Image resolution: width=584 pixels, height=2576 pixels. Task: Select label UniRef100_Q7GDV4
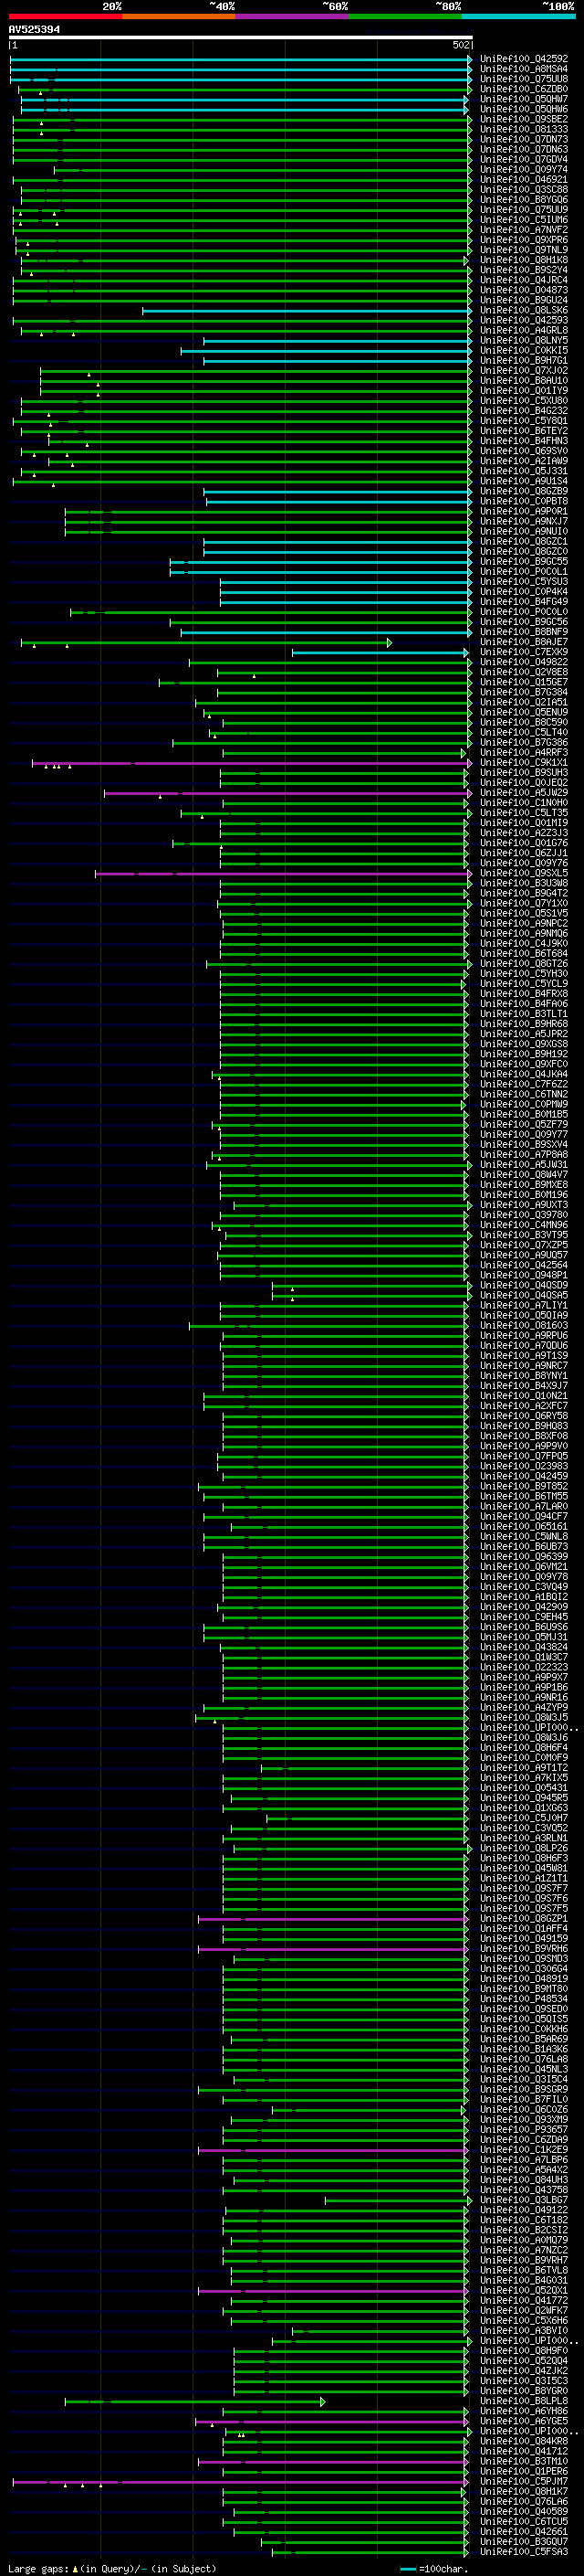[x=523, y=159]
